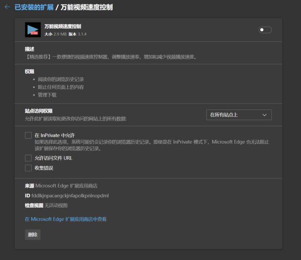Click the 阻止任何页面上的内容 permission item
The image size is (301, 260).
[61, 87]
